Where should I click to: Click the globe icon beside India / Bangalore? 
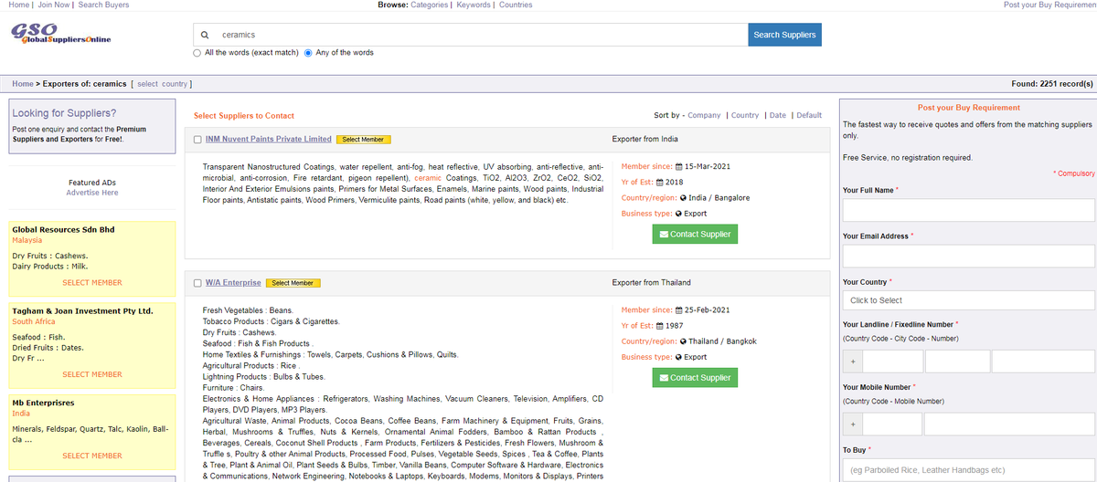tap(683, 198)
